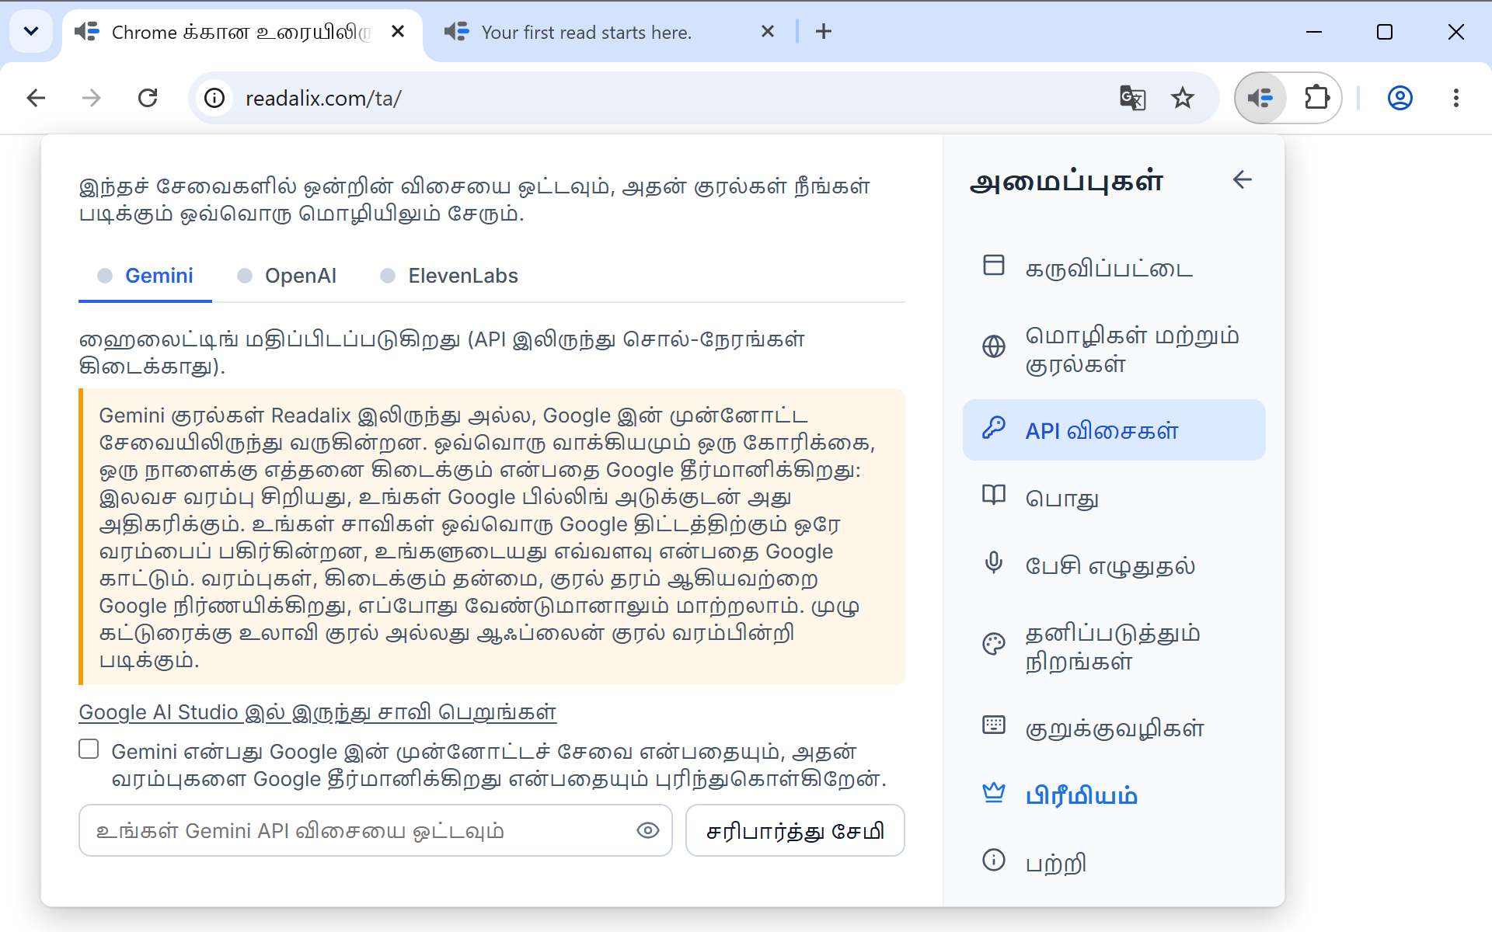
Task: Click the browser forward arrow
Action: [92, 98]
